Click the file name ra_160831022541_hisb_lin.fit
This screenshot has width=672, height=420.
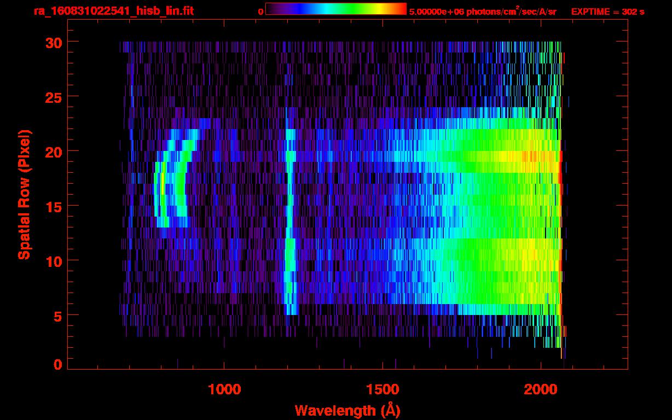point(113,11)
